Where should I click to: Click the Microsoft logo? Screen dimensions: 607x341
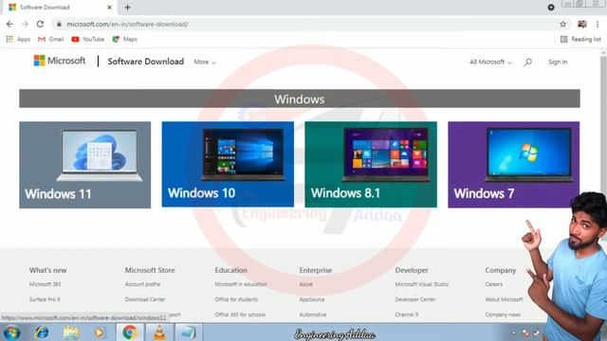tap(60, 61)
